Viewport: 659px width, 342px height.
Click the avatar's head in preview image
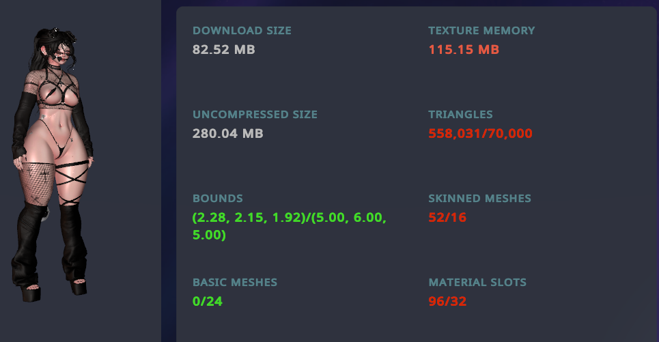59,48
